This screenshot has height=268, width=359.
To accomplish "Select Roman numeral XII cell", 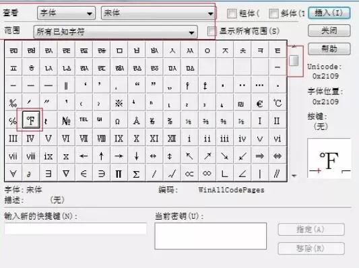I will point(172,138).
